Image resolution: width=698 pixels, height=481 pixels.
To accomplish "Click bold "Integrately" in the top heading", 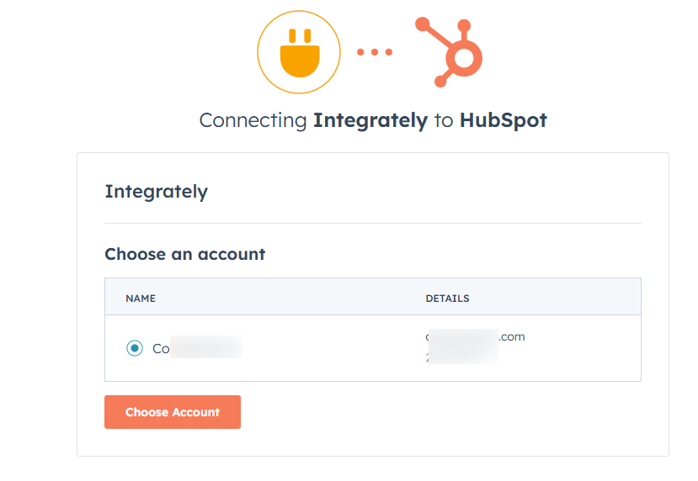I will click(x=370, y=120).
